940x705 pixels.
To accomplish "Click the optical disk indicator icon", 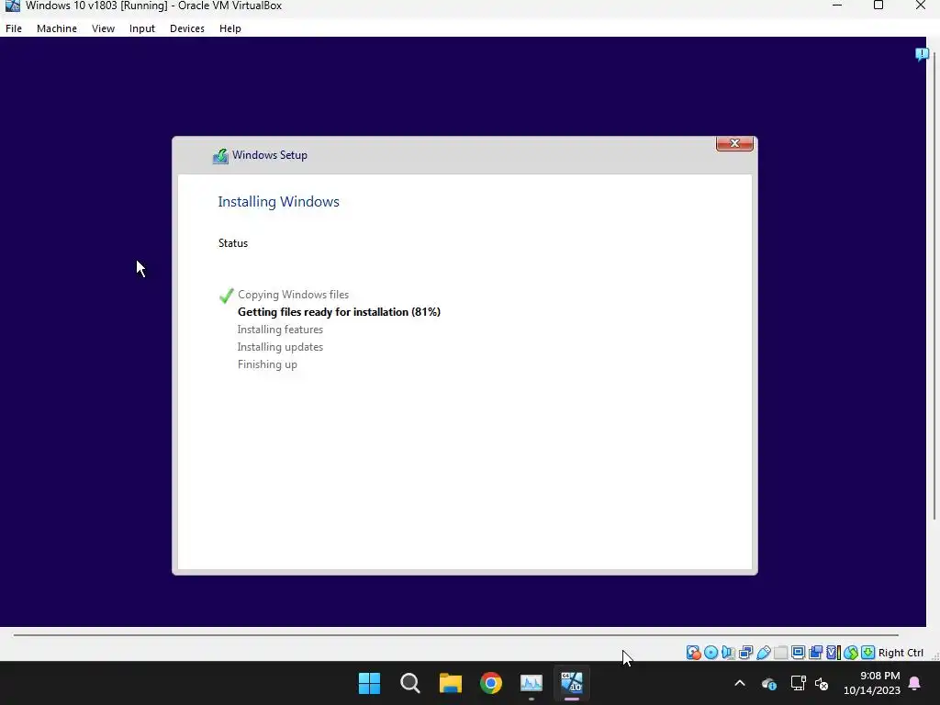I will 711,653.
